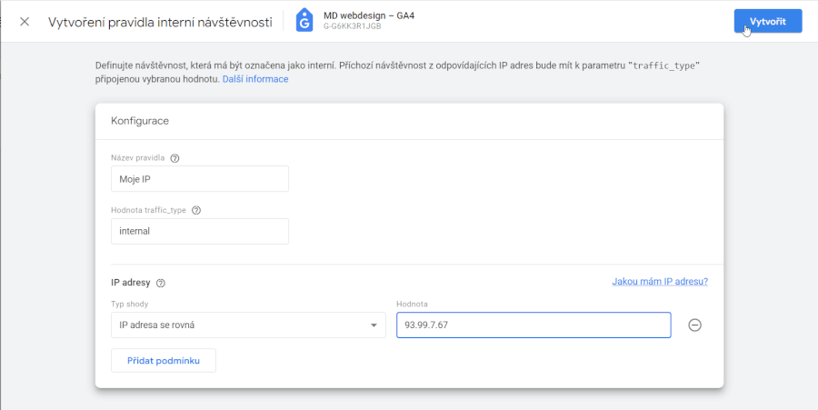The height and width of the screenshot is (410, 818).
Task: Show help for Název pravidla
Action: click(x=175, y=158)
